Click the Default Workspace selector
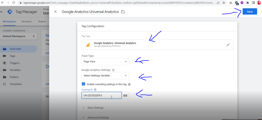The height and width of the screenshot is (120, 262). click(18, 36)
